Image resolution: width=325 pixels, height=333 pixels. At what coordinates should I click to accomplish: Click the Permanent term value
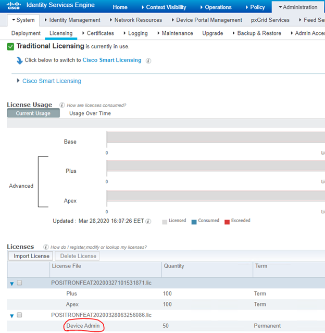point(267,326)
